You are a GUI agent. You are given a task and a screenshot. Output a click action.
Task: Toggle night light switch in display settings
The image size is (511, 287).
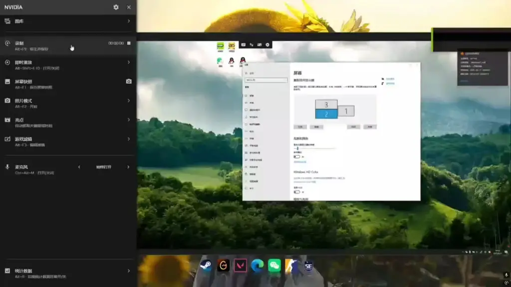(296, 156)
